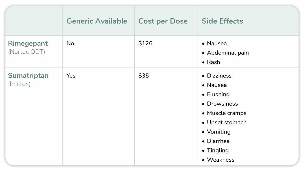Image resolution: width=304 pixels, height=171 pixels.
Task: Select the Dizziness side effect
Action: 219,76
